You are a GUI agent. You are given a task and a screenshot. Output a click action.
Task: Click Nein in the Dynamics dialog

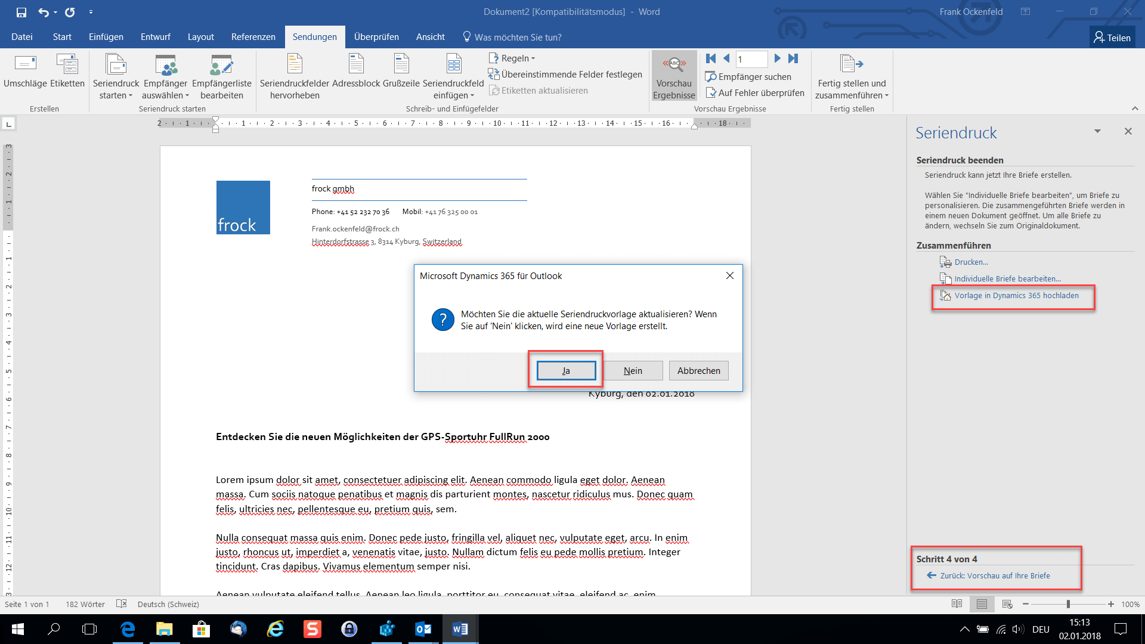coord(633,370)
